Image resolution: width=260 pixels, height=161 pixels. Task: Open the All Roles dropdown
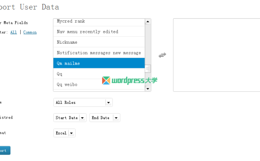pos(83,103)
